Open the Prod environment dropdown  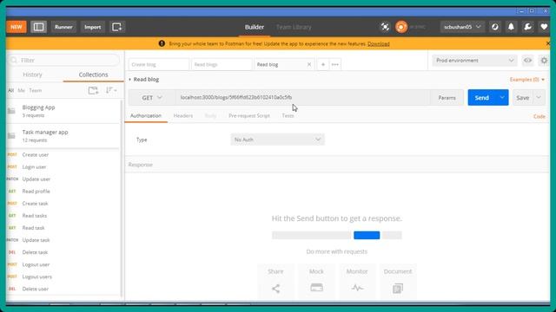474,61
